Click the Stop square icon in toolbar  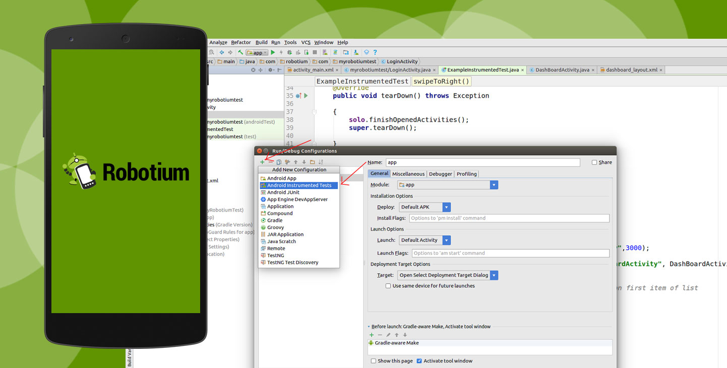(x=315, y=52)
